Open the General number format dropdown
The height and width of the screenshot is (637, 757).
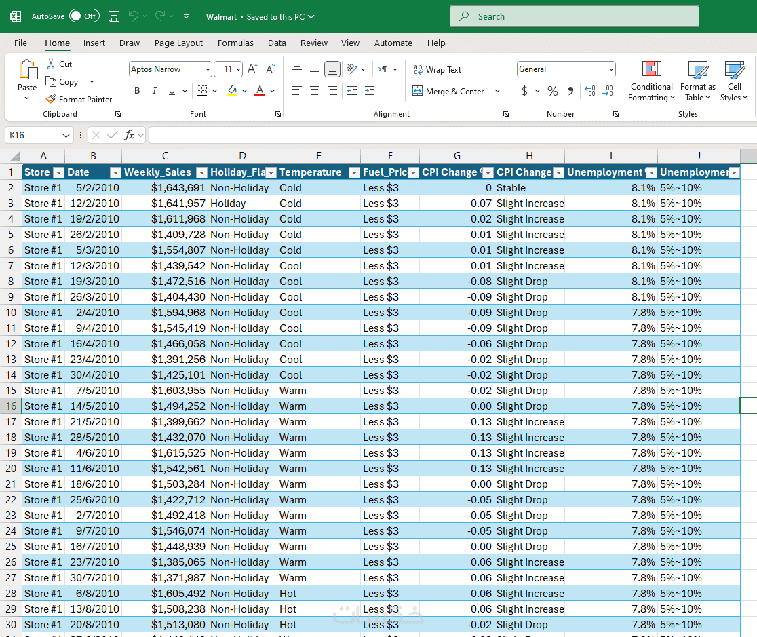tap(611, 69)
